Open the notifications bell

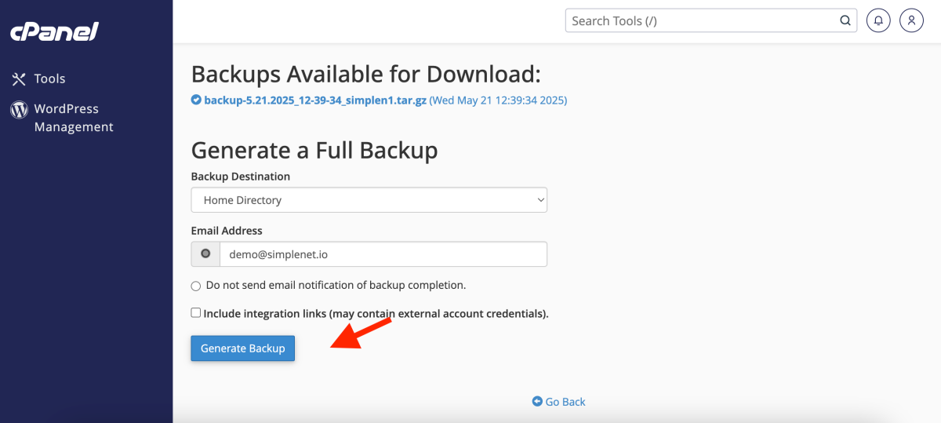879,21
